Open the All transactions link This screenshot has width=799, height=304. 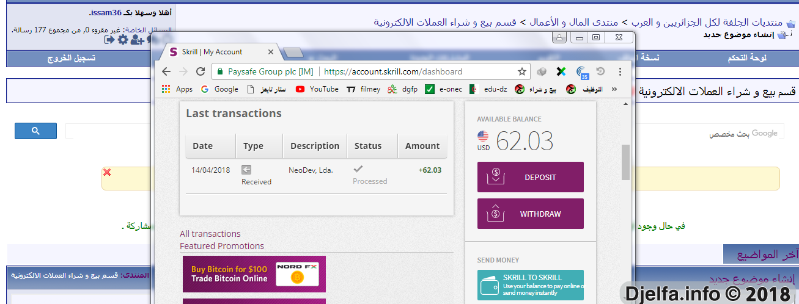coord(210,234)
